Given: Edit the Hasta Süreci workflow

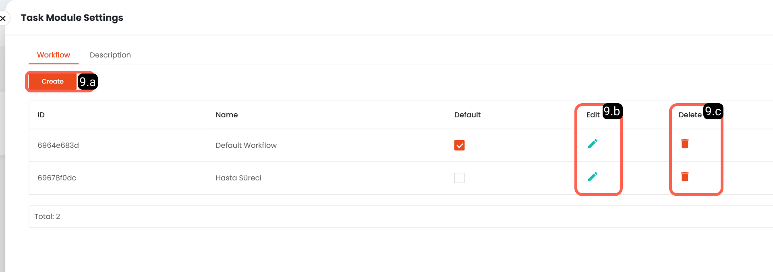Looking at the screenshot, I should (x=592, y=177).
